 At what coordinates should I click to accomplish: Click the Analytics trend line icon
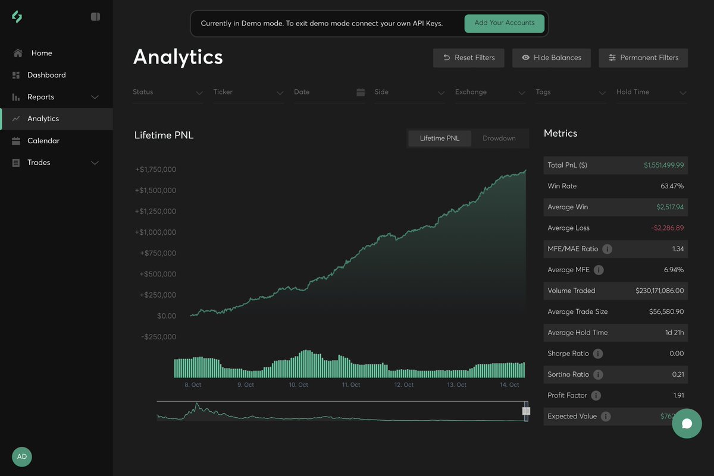(x=15, y=119)
